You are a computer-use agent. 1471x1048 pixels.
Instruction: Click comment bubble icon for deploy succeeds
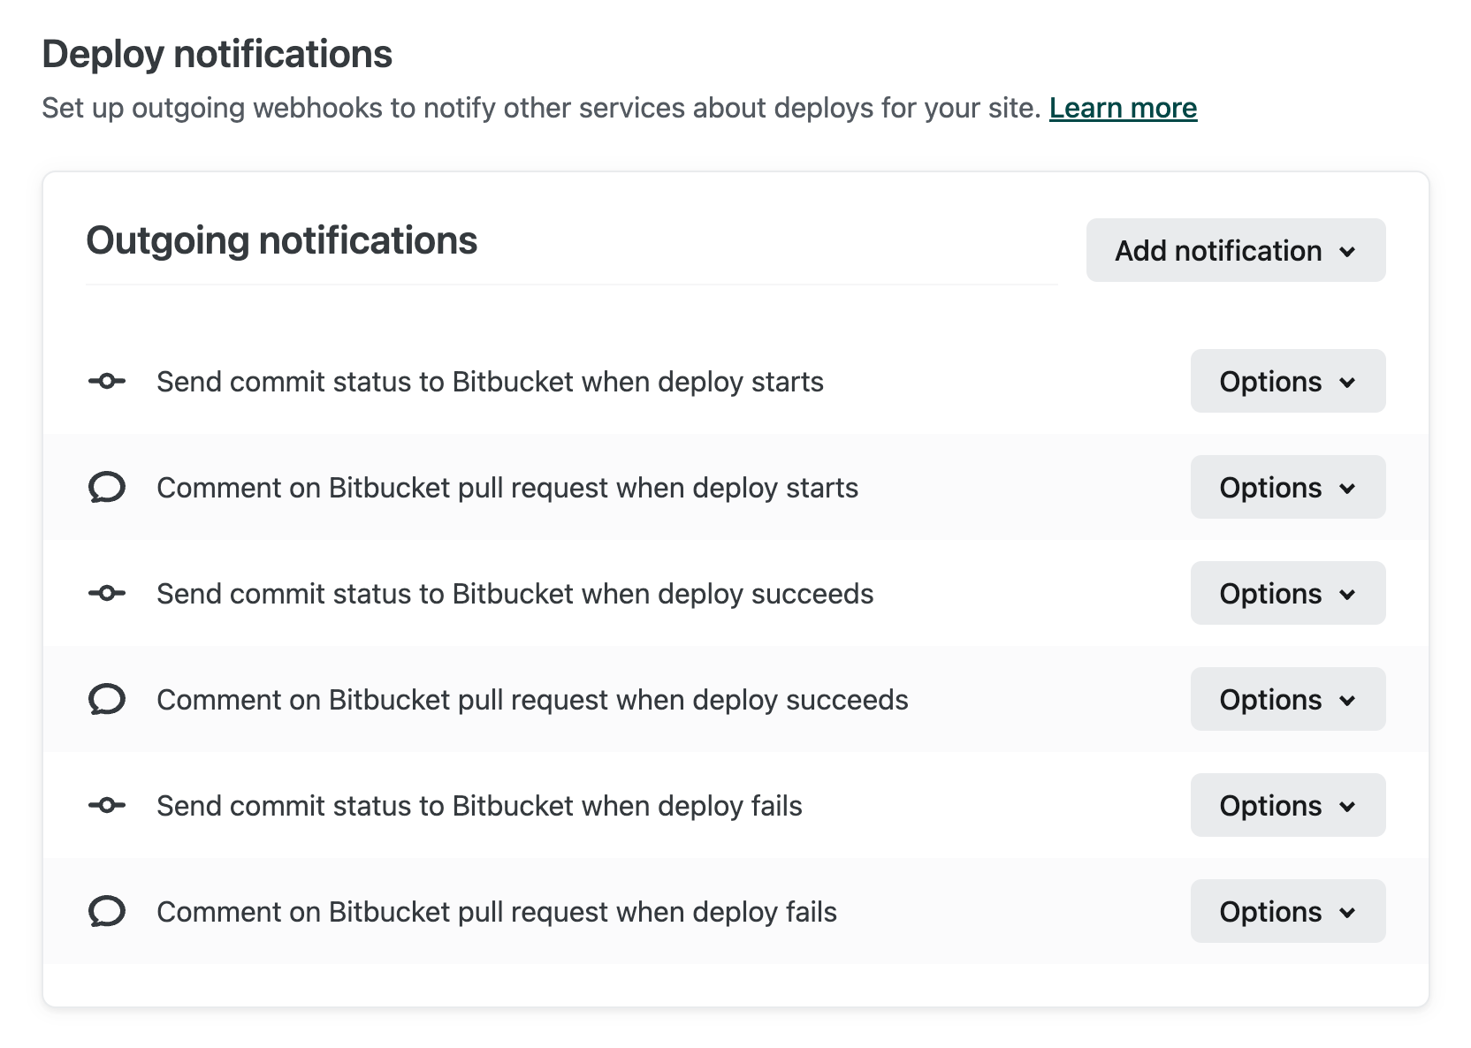tap(107, 700)
